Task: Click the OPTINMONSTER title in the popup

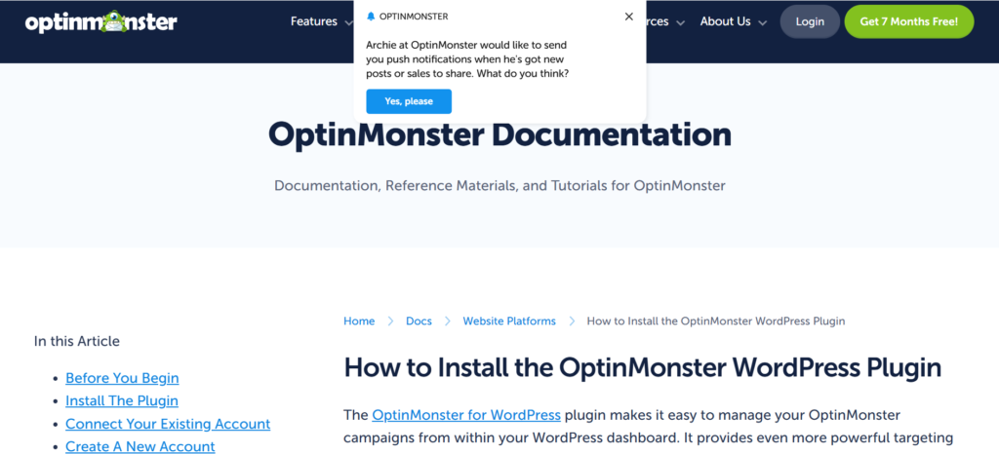Action: pyautogui.click(x=414, y=17)
